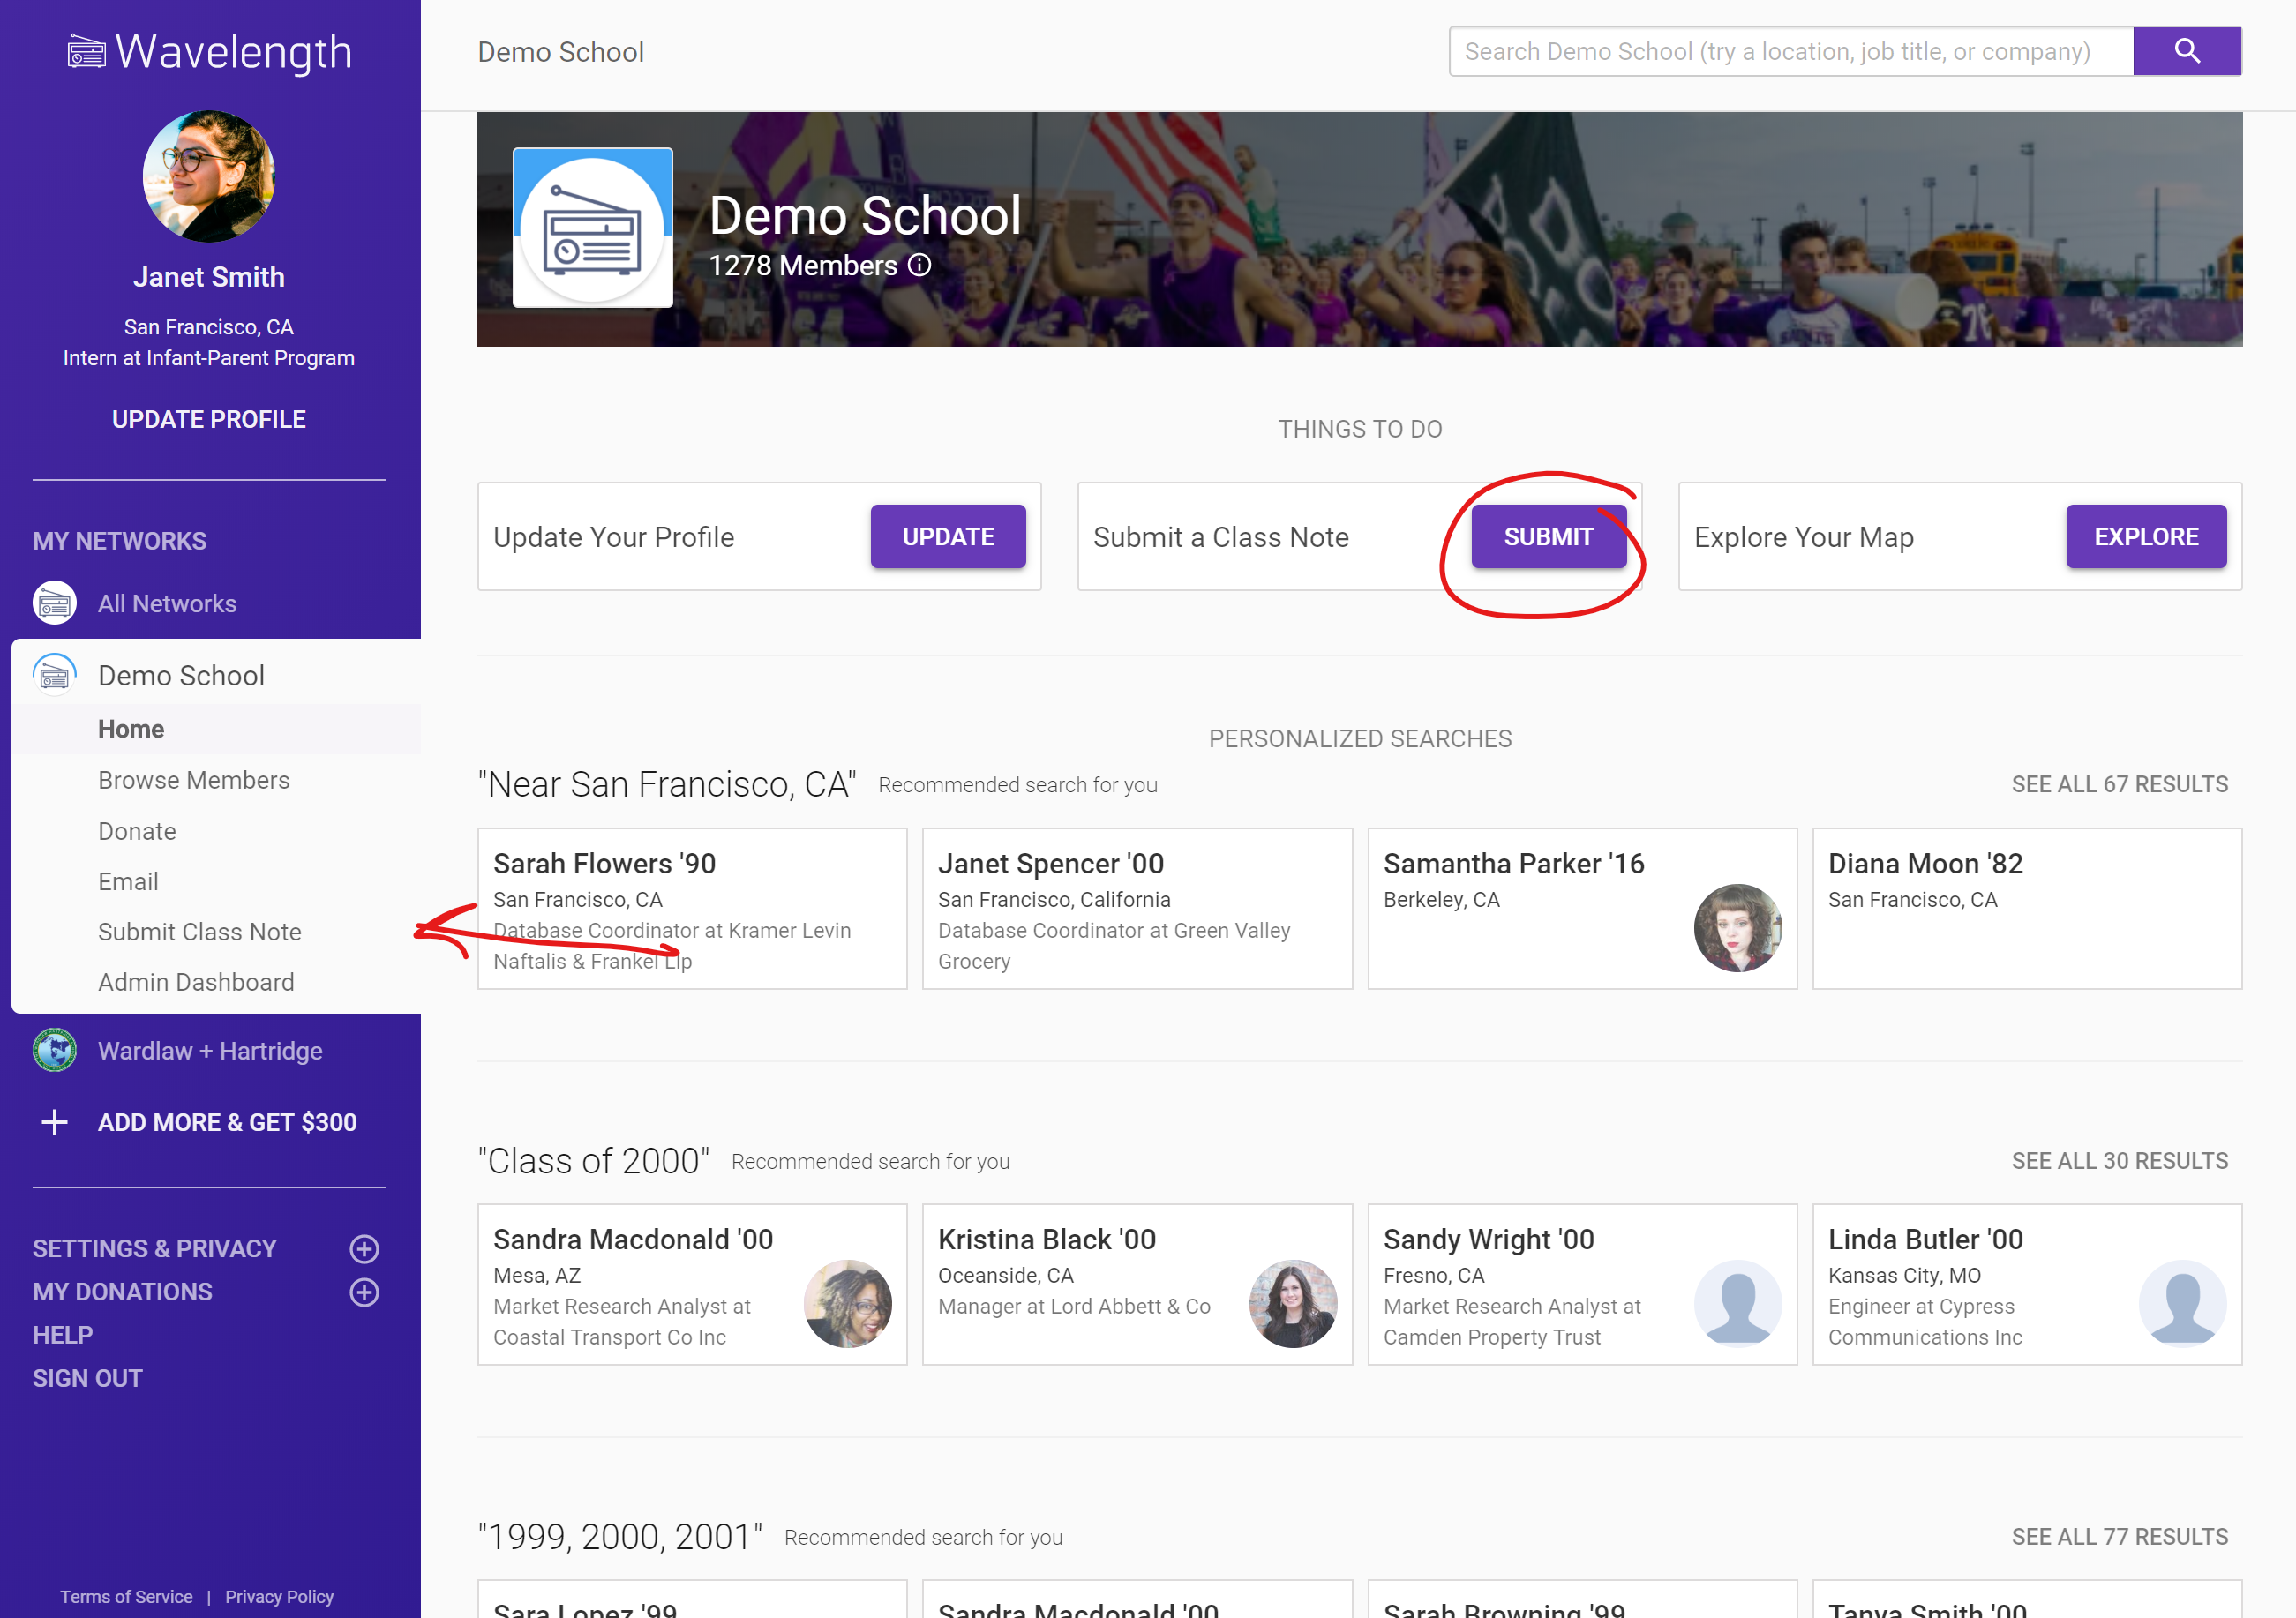Go to the Admin Dashboard
The image size is (2296, 1618).
pyautogui.click(x=196, y=981)
